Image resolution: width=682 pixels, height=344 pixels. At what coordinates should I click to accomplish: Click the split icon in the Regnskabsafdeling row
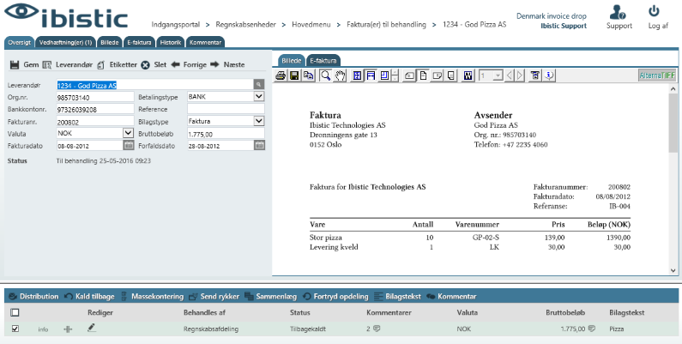68,329
